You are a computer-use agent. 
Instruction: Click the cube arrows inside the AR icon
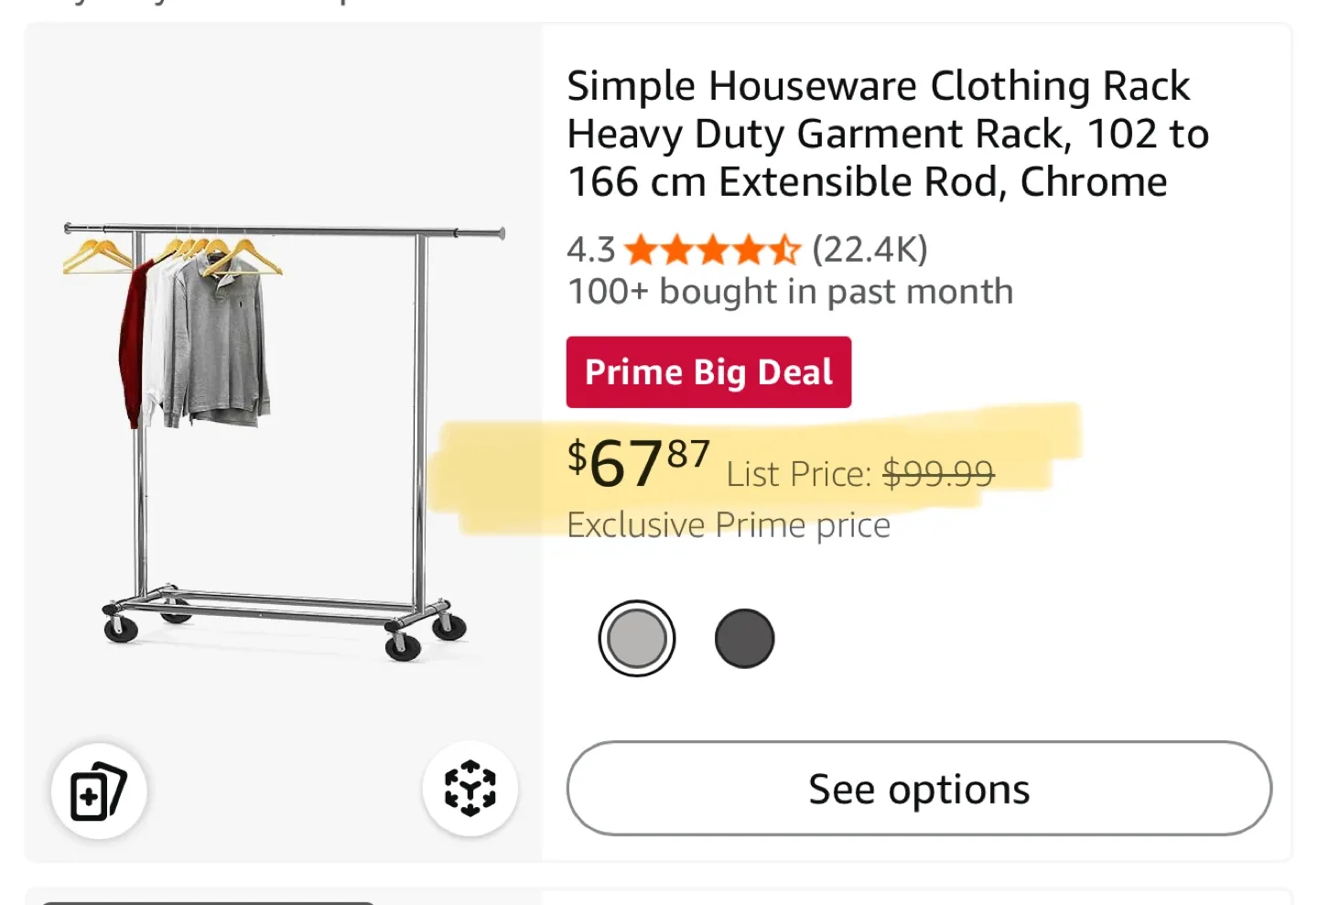(470, 789)
